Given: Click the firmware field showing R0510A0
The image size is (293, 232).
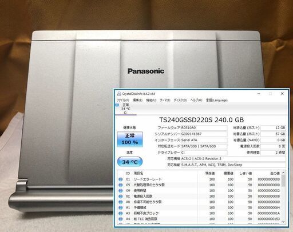Looking at the screenshot, I should 204,128.
